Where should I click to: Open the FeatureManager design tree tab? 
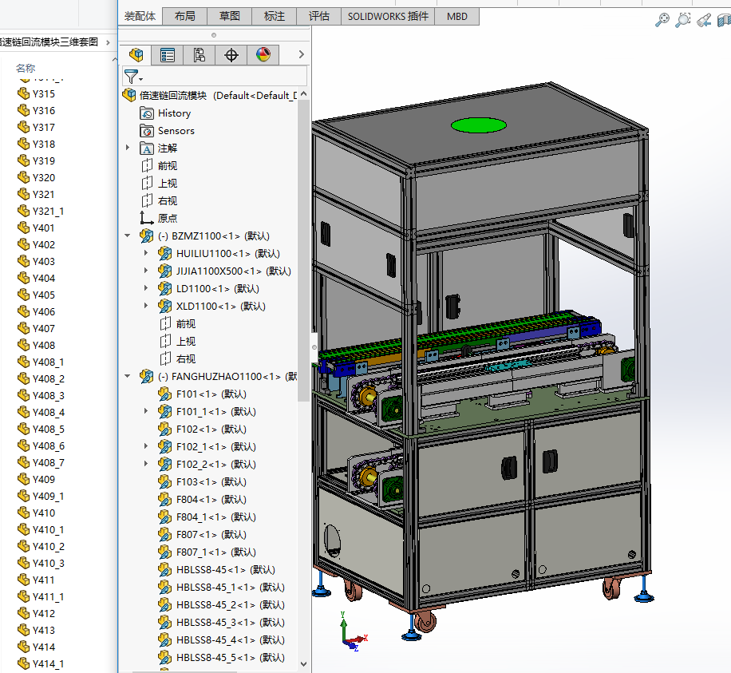coord(136,54)
